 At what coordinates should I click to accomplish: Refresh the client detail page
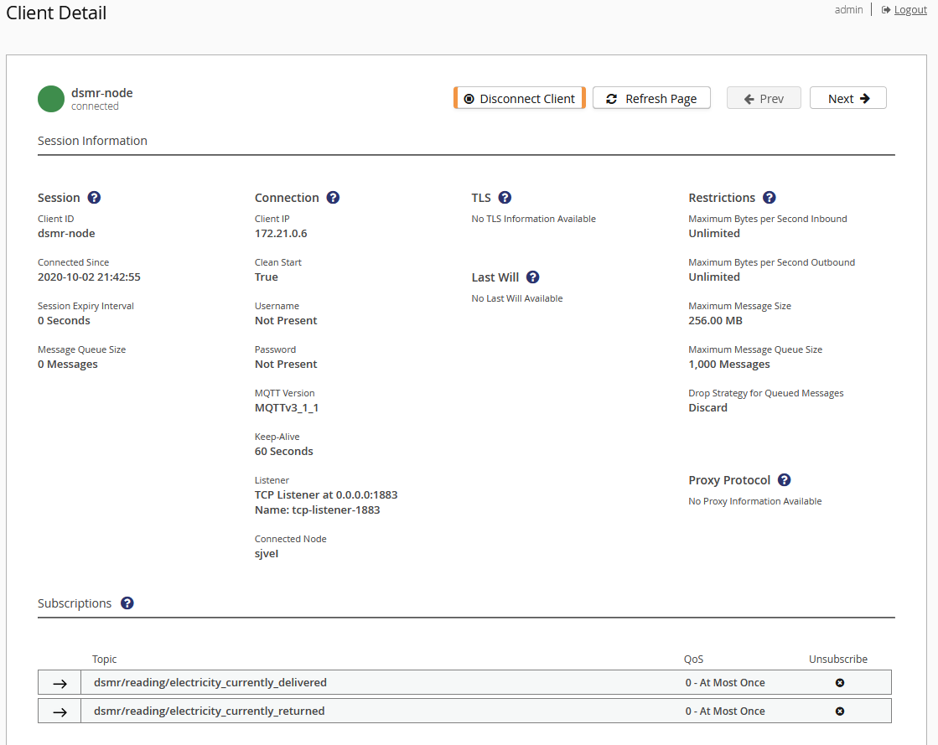click(x=651, y=98)
